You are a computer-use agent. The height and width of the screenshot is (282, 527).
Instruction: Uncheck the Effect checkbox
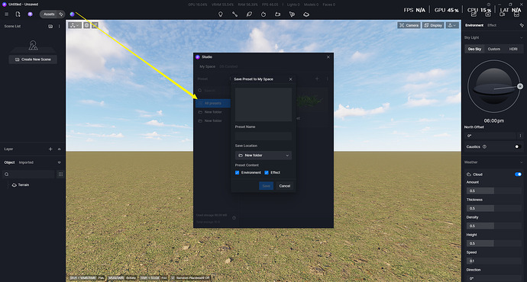coord(267,173)
